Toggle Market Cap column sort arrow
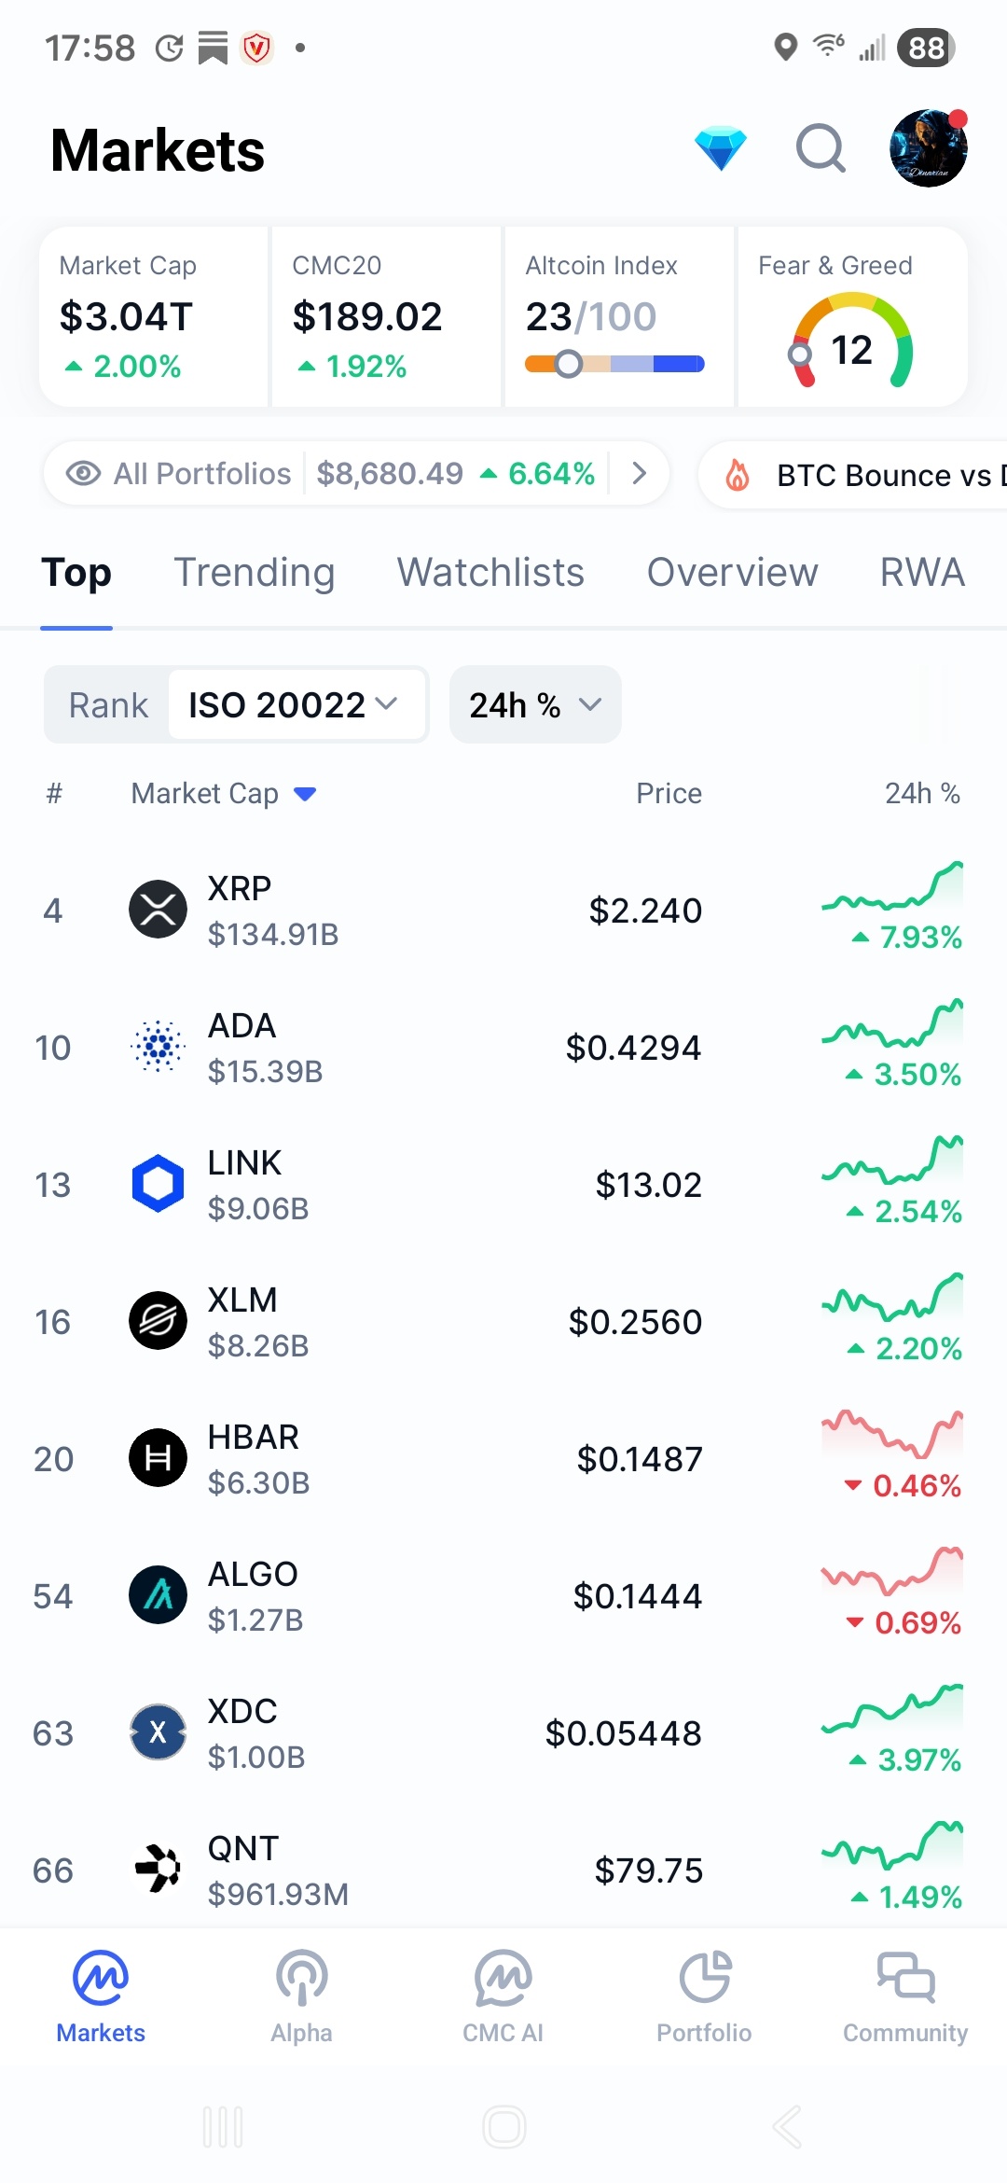 click(305, 794)
